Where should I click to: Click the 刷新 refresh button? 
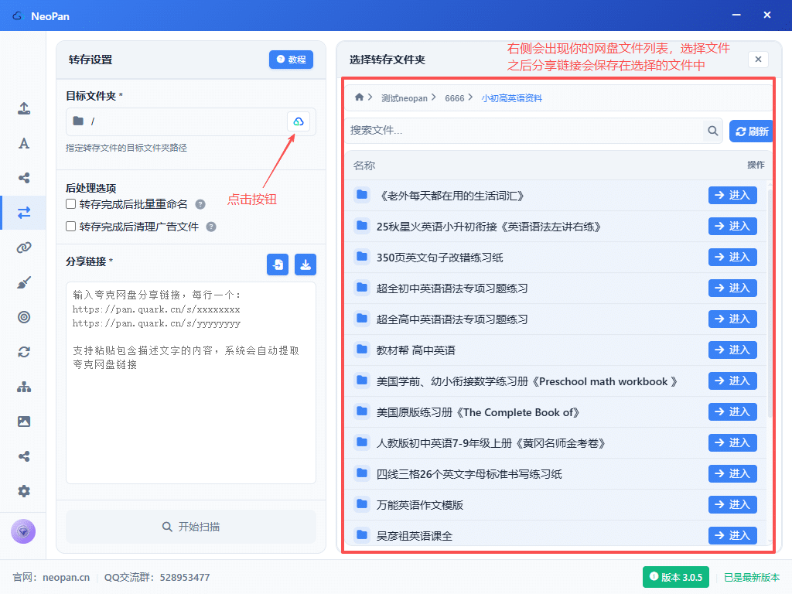point(751,131)
